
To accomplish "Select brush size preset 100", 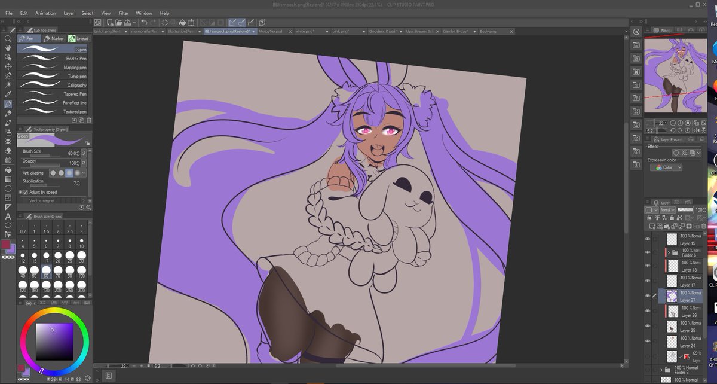I will [x=82, y=272].
